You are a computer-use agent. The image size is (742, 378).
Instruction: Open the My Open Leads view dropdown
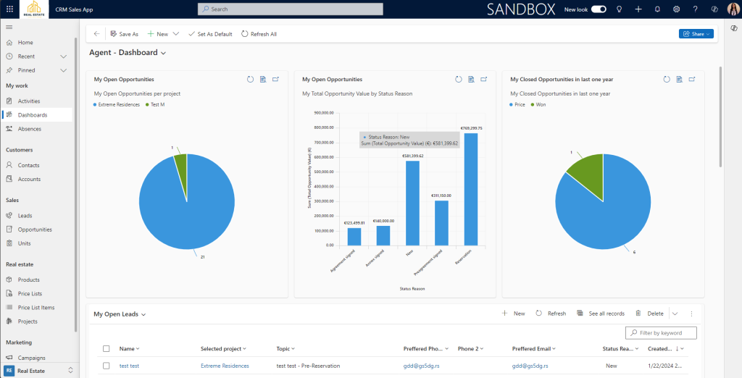point(143,314)
